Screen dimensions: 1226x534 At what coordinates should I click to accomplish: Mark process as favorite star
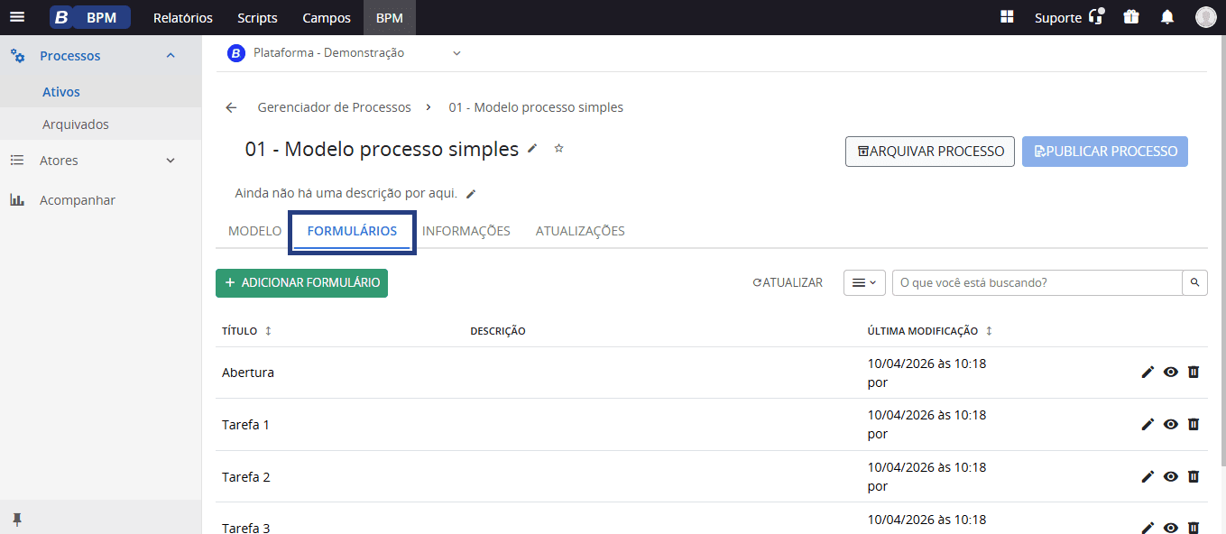[x=558, y=148]
